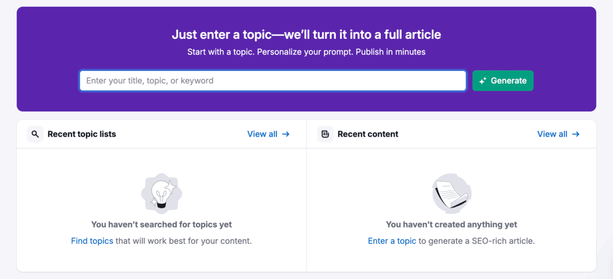
Task: Open View all for Recent content
Action: [x=553, y=134]
